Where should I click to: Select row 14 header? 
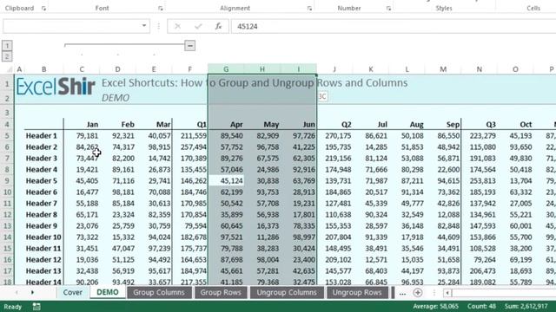click(7, 237)
